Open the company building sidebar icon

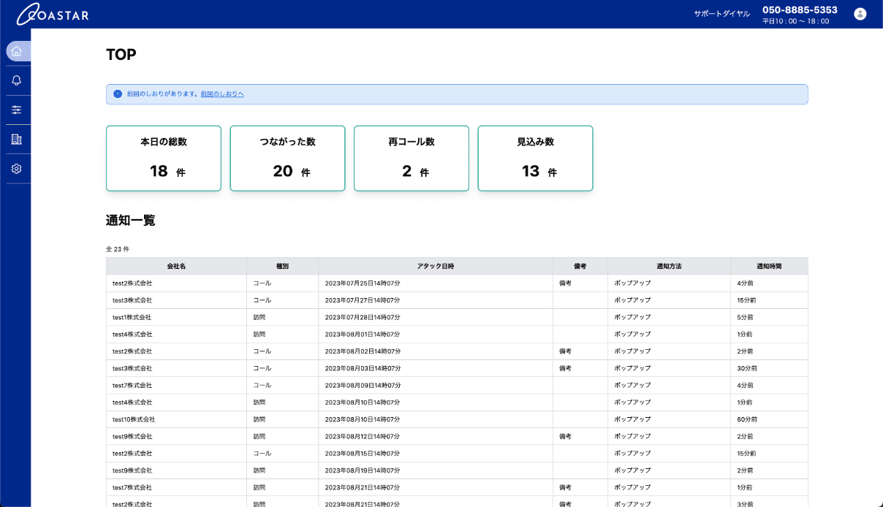pyautogui.click(x=17, y=139)
